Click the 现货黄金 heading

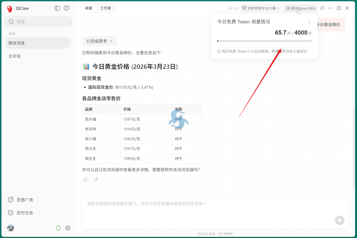tap(91, 78)
